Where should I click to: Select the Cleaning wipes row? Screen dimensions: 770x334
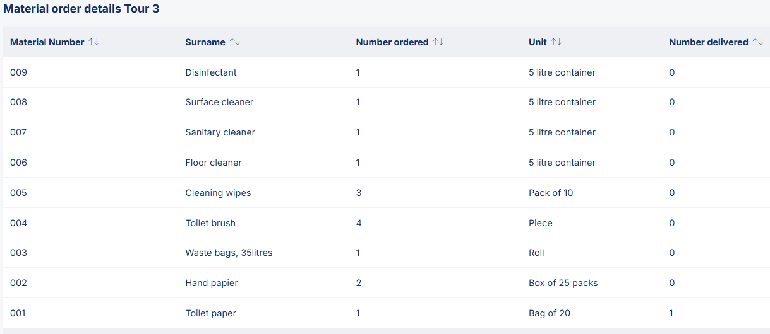(x=218, y=193)
